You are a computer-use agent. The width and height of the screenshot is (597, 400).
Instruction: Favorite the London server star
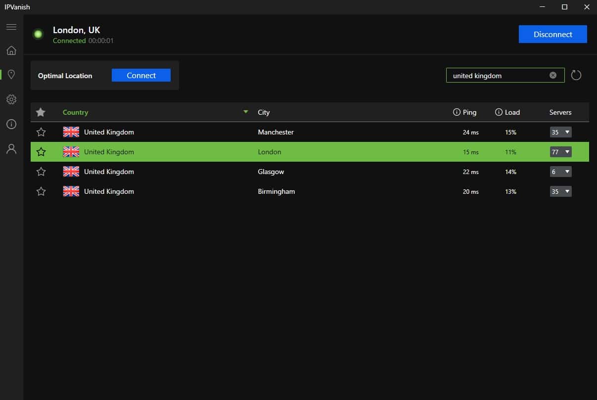(x=41, y=152)
